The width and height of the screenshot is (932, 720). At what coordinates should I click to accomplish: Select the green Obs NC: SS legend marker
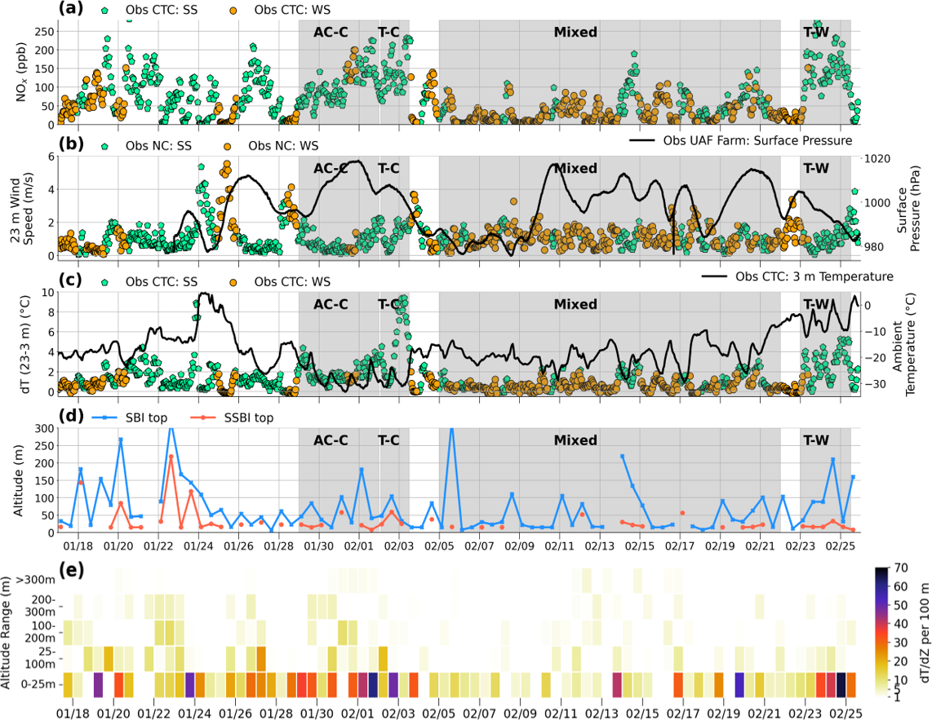click(103, 146)
